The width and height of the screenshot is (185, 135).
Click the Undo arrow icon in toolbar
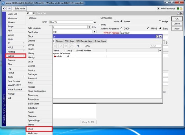4,8
